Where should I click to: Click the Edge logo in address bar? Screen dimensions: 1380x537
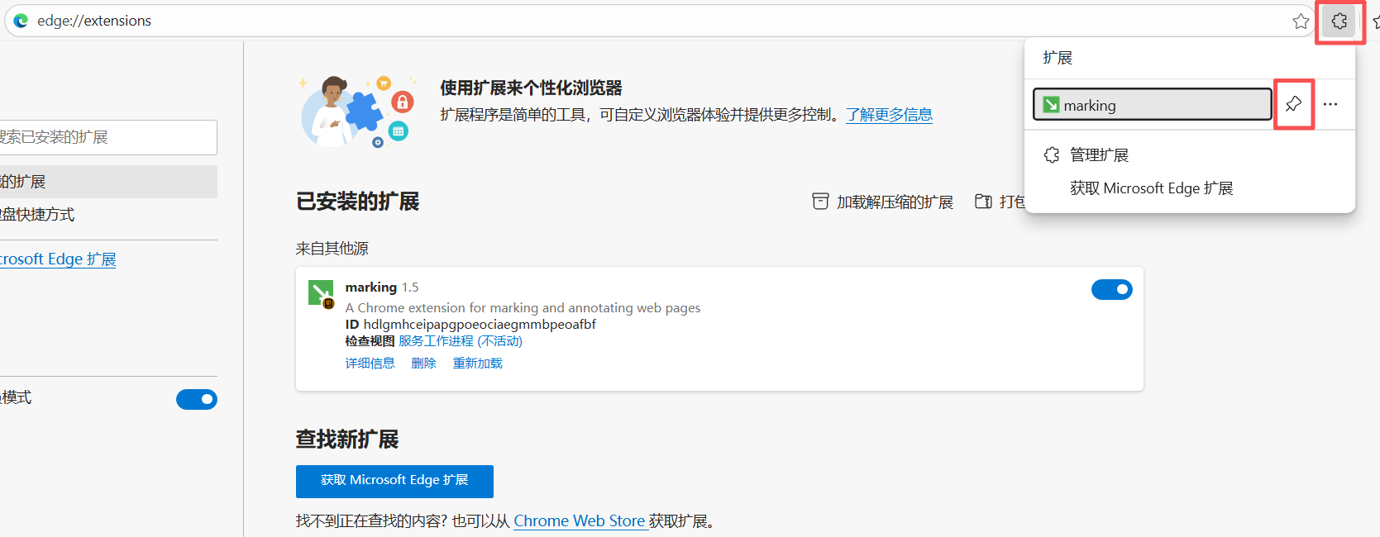click(21, 21)
